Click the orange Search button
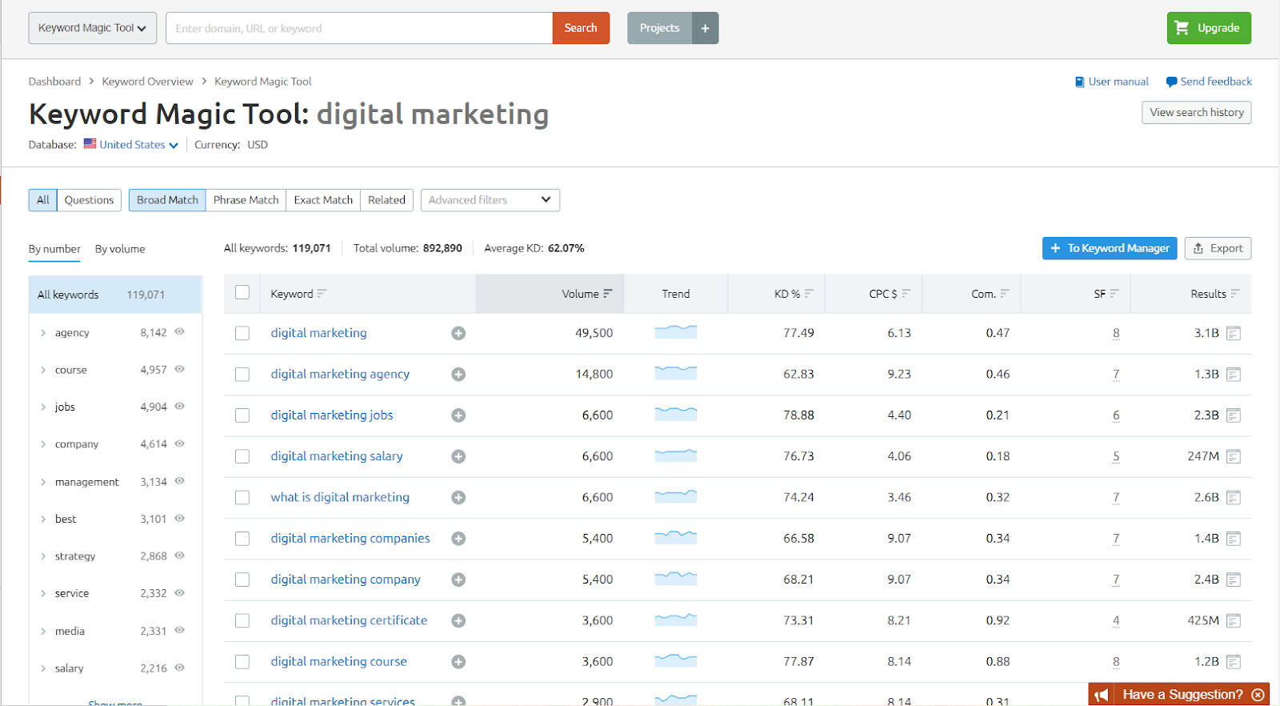1280x706 pixels. (x=581, y=28)
